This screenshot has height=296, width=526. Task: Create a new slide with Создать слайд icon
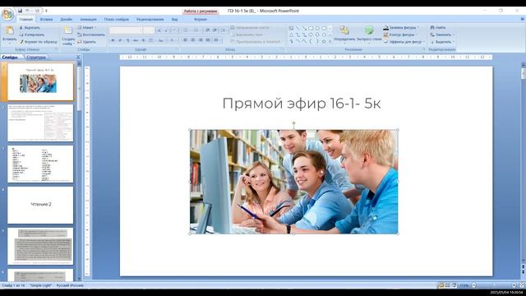tap(68, 30)
